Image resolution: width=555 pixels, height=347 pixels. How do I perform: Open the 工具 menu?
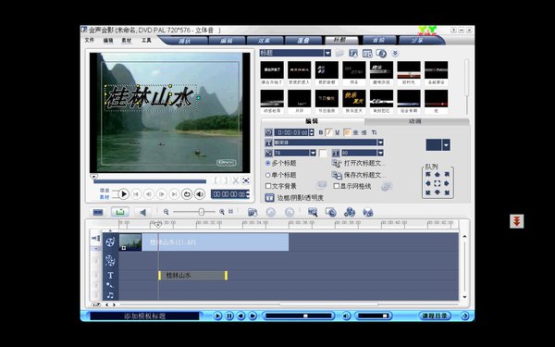pos(146,41)
